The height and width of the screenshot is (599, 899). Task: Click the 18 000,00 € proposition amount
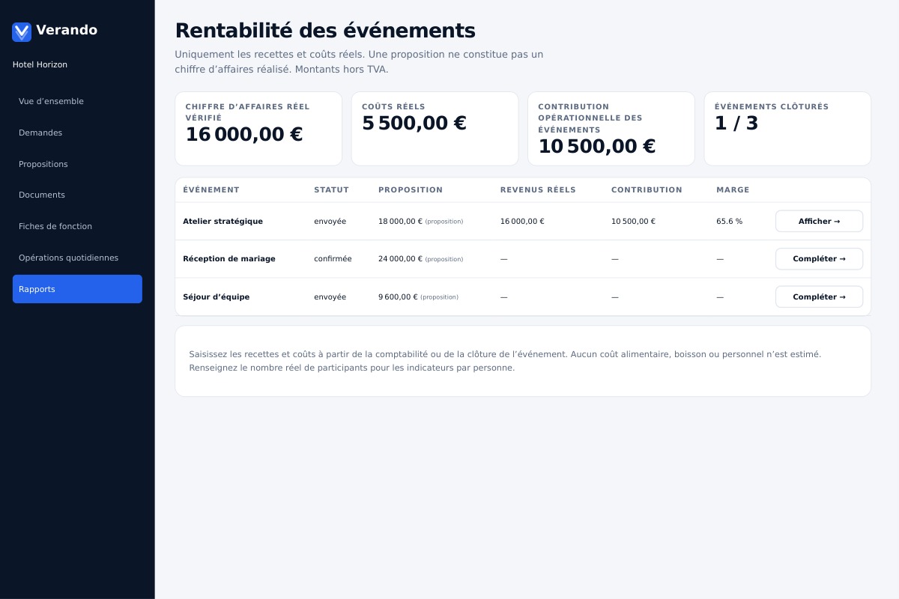(400, 222)
